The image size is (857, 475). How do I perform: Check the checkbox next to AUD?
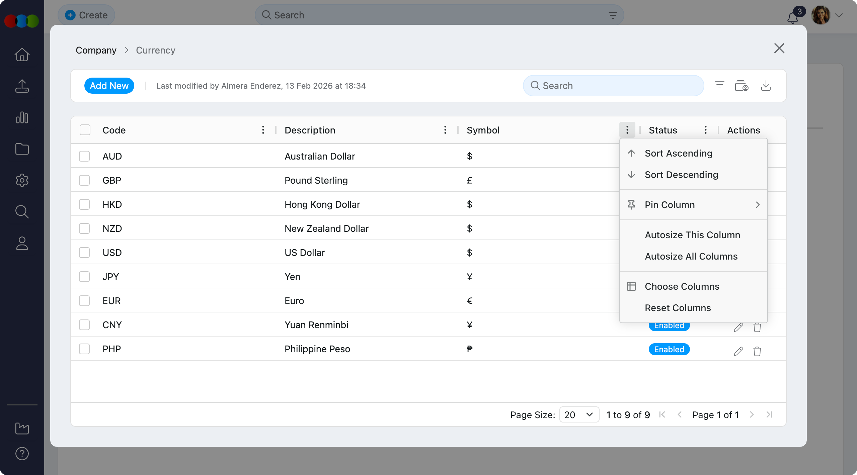pyautogui.click(x=84, y=156)
